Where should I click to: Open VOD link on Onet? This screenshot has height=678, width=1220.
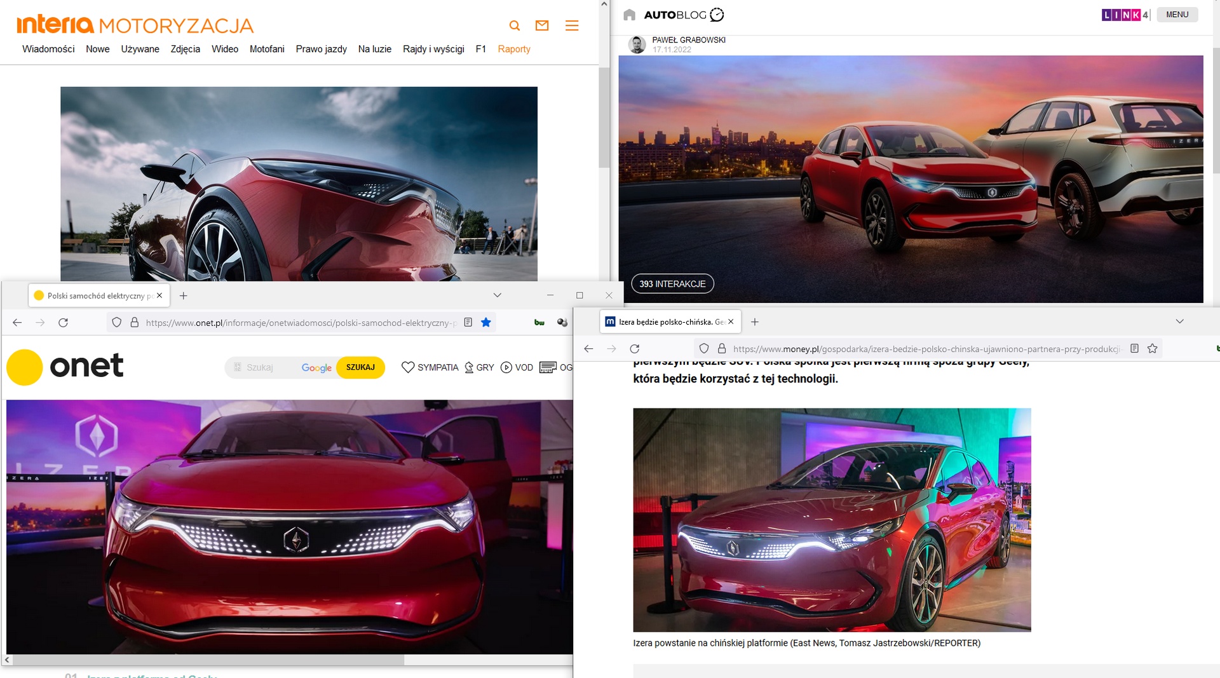[x=517, y=367]
